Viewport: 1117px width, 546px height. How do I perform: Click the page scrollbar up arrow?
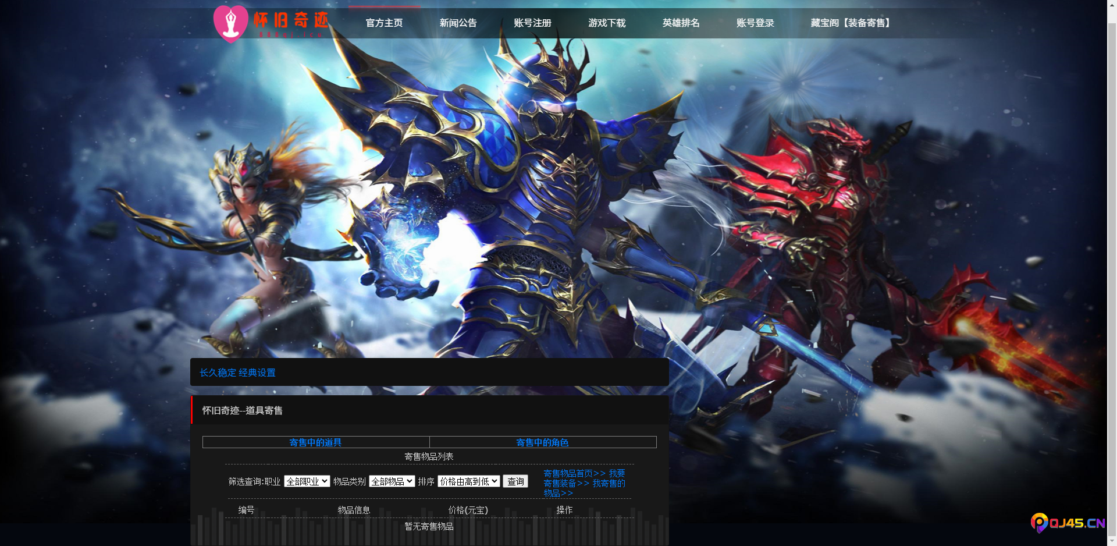pyautogui.click(x=1112, y=5)
